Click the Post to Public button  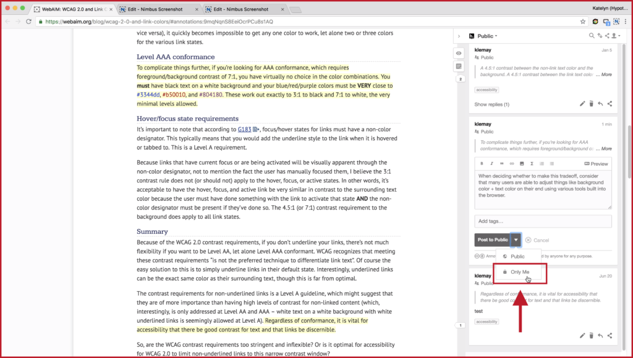tap(493, 240)
